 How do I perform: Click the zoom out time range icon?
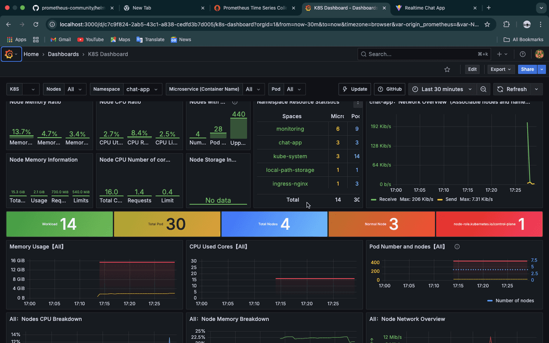pyautogui.click(x=483, y=89)
